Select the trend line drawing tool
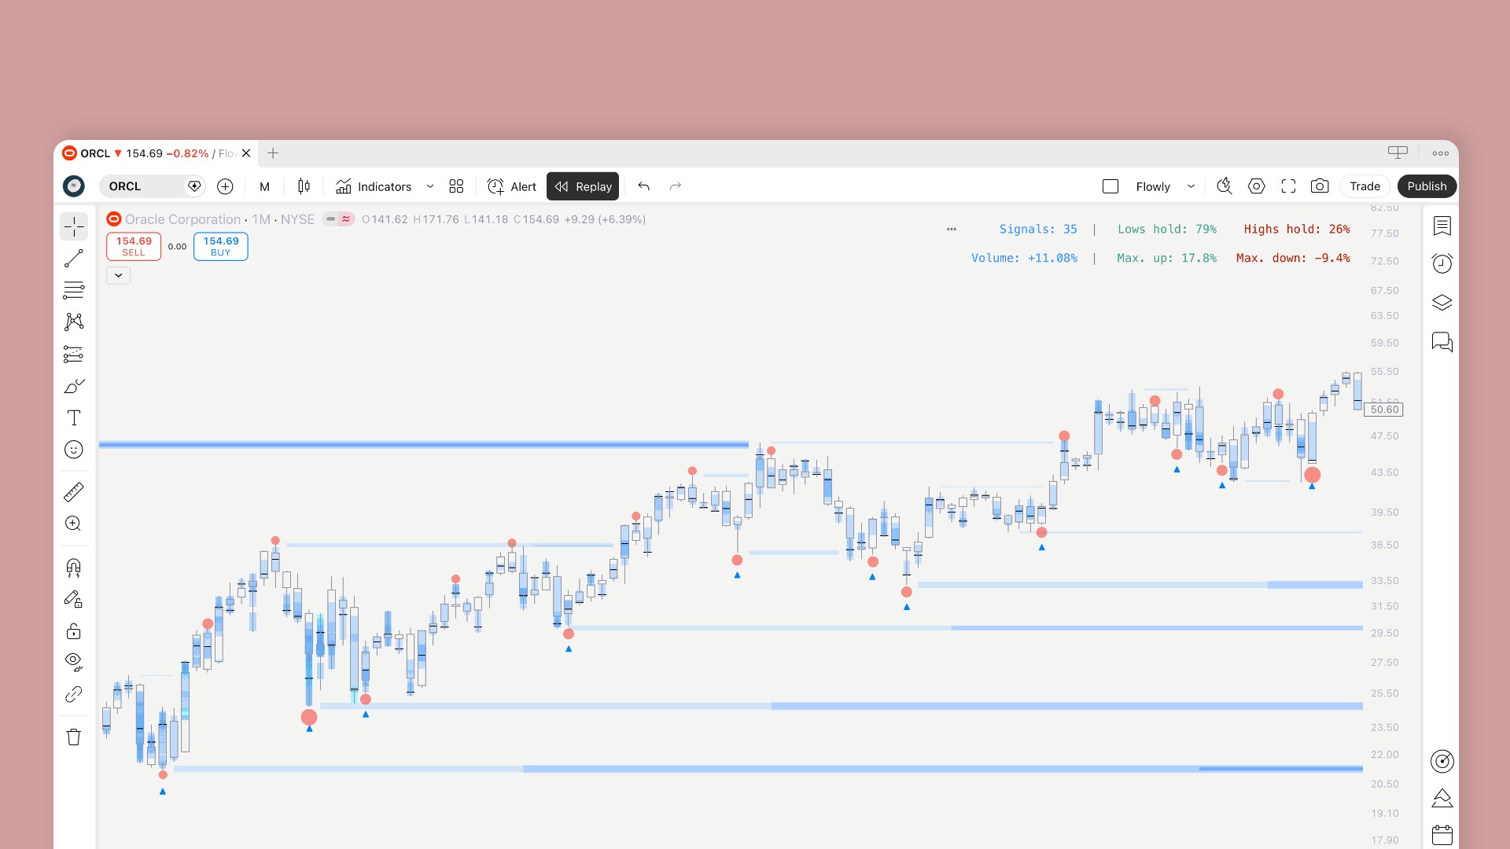 tap(73, 259)
